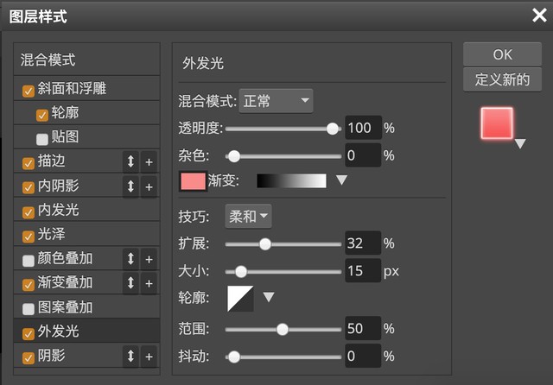Screen dimensions: 553x385
Task: Click the red style preview thumbnail
Action: [x=497, y=123]
